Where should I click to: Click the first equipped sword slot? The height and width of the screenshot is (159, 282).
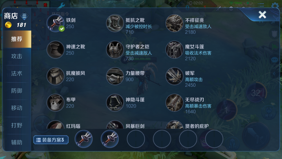click(x=84, y=139)
